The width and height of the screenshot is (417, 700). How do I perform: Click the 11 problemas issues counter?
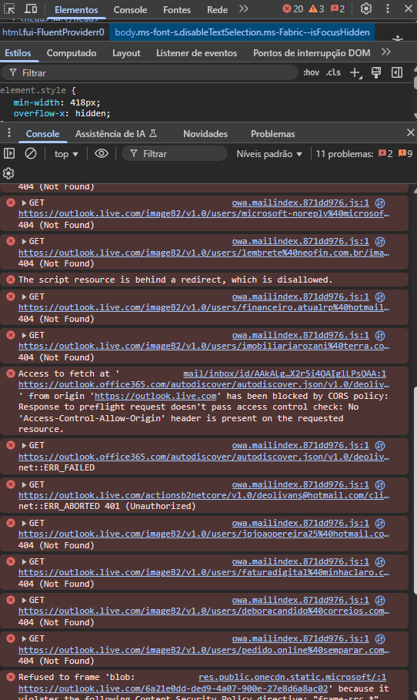tap(364, 154)
